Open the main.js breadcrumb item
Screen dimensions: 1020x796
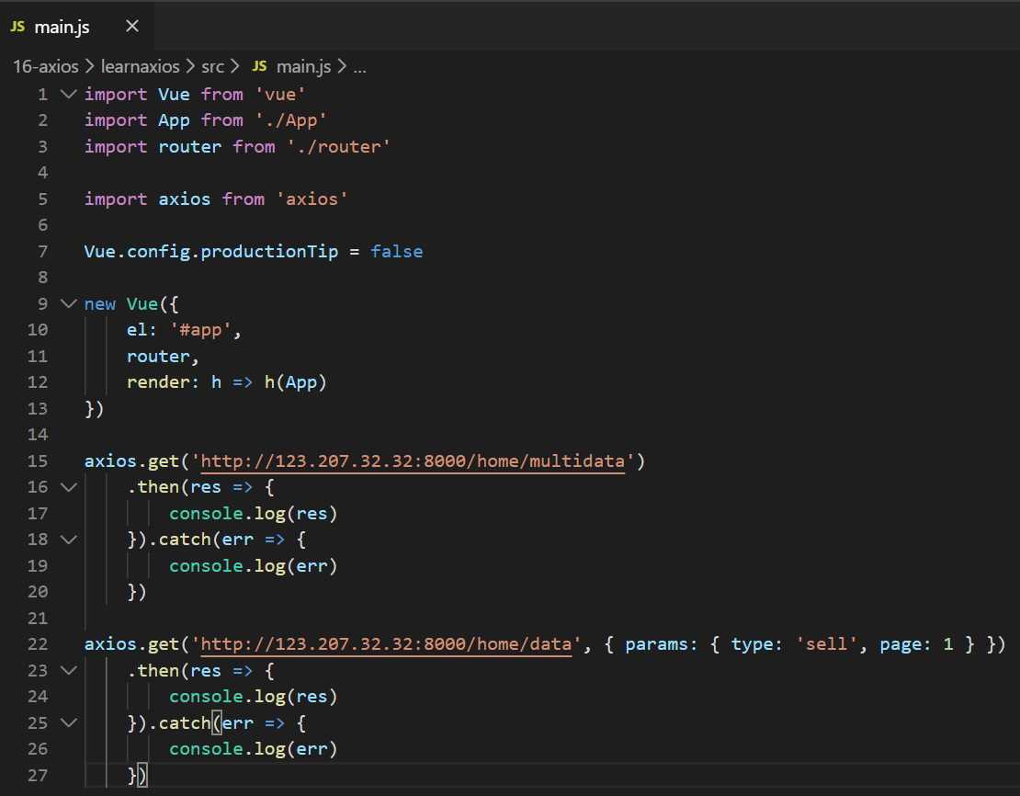tap(302, 66)
